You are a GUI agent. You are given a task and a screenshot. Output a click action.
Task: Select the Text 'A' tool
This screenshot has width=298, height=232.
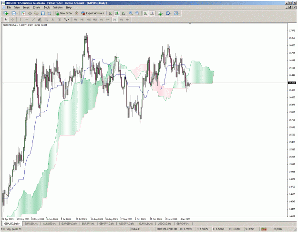52,20
